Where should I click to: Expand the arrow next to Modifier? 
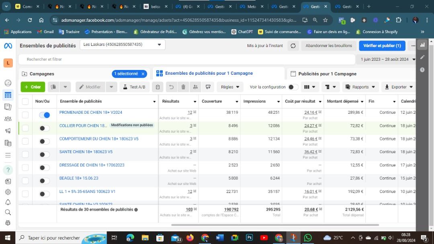point(111,87)
